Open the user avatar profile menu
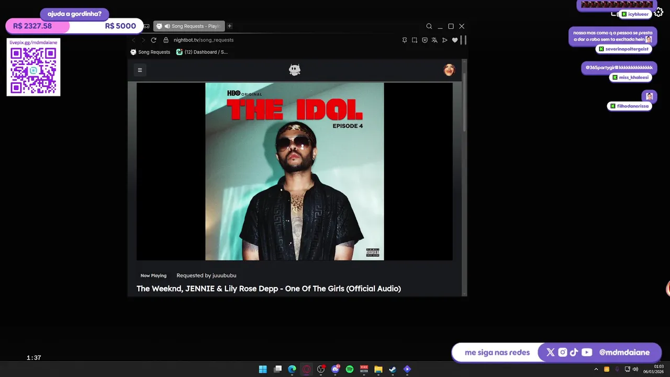This screenshot has width=670, height=377. 449,70
